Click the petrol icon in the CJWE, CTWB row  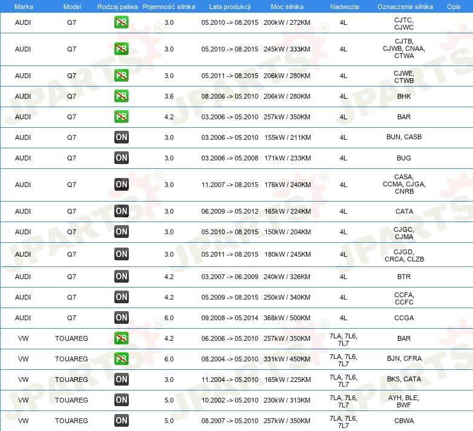121,76
